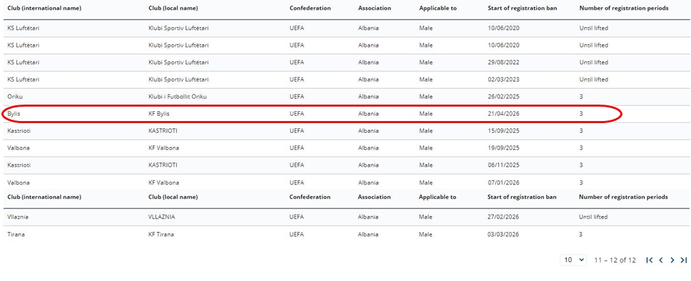Open the rows-per-page dropdown showing 10
This screenshot has width=691, height=281.
[574, 260]
